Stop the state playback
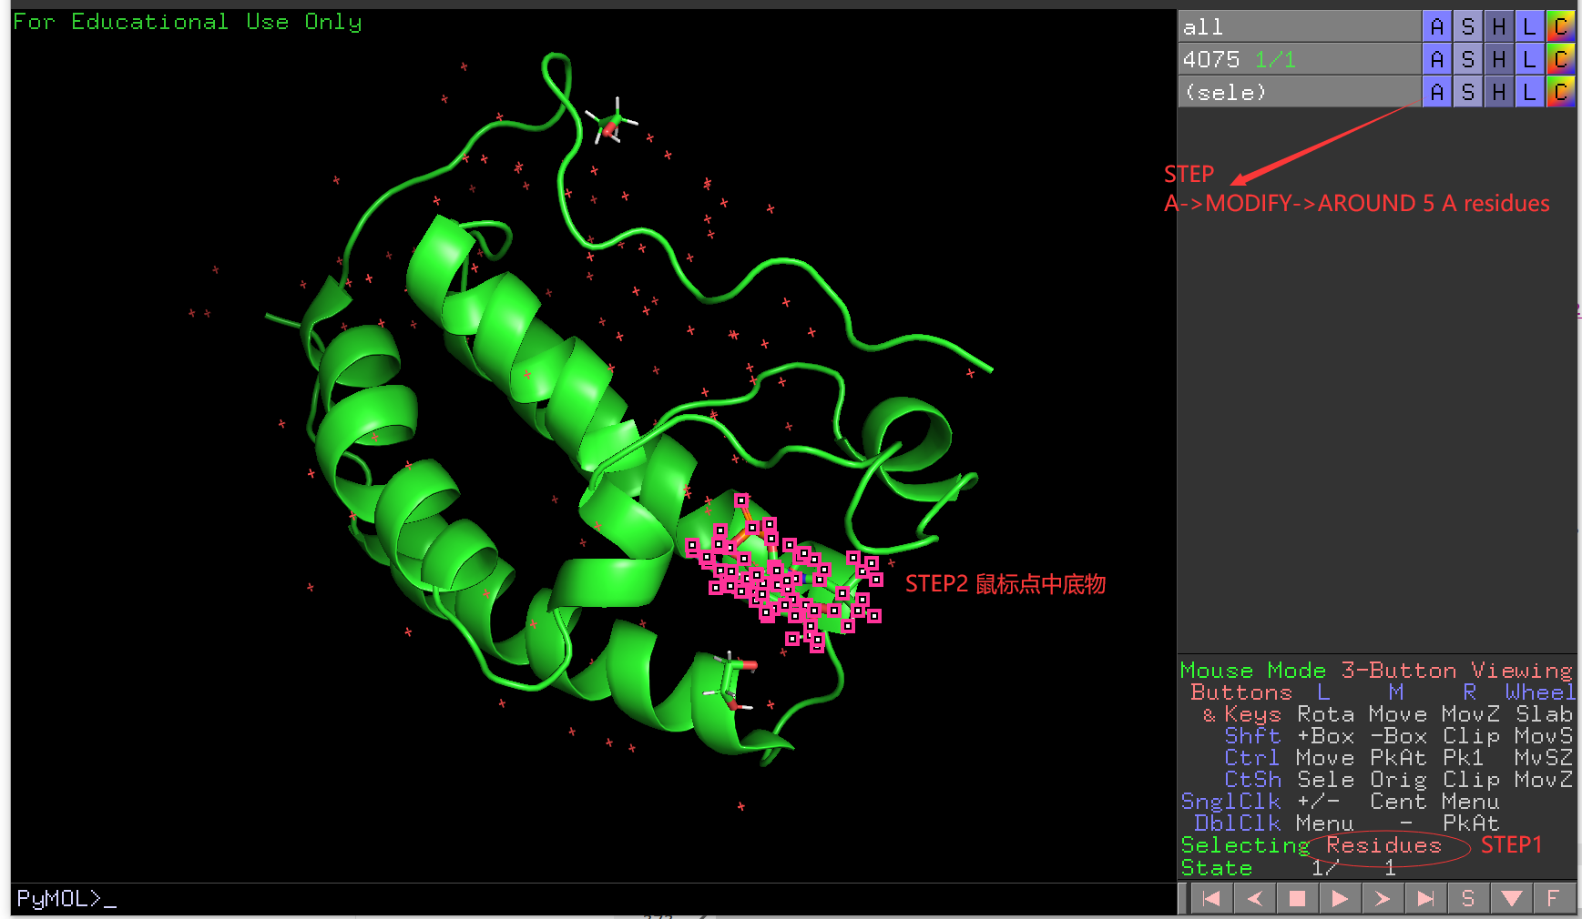1582x919 pixels. [x=1298, y=898]
